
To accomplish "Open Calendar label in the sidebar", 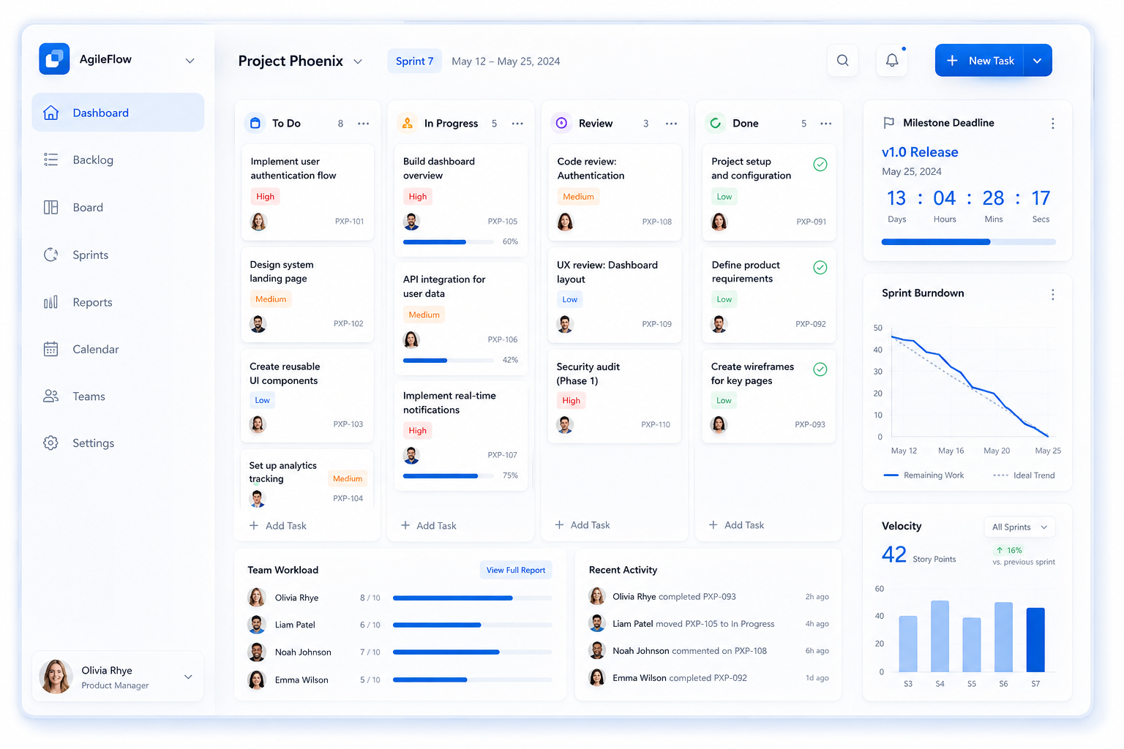I will [96, 350].
